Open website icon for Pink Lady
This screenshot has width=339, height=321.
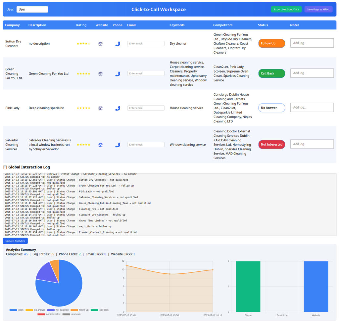[x=101, y=108]
